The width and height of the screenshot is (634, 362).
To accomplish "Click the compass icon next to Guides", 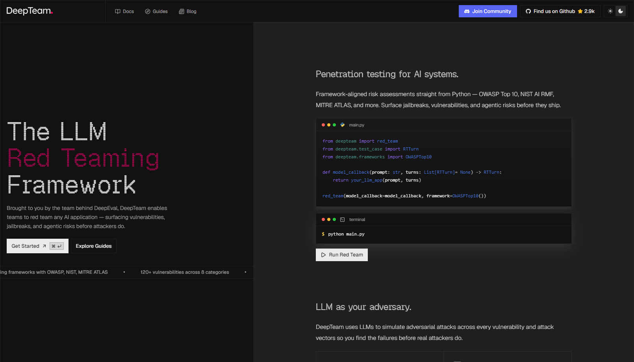I will point(148,11).
